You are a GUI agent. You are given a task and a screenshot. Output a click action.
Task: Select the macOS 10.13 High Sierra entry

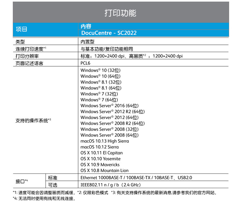105,141
